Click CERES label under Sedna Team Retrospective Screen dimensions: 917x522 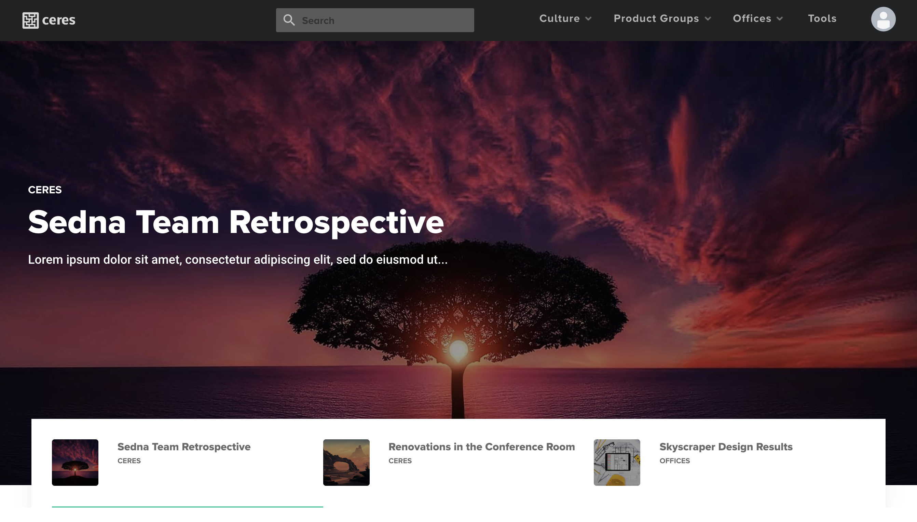[x=129, y=461]
